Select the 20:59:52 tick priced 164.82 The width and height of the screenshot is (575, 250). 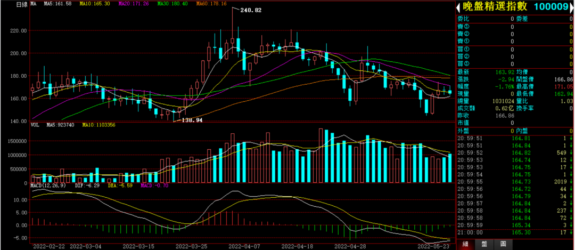pos(515,152)
